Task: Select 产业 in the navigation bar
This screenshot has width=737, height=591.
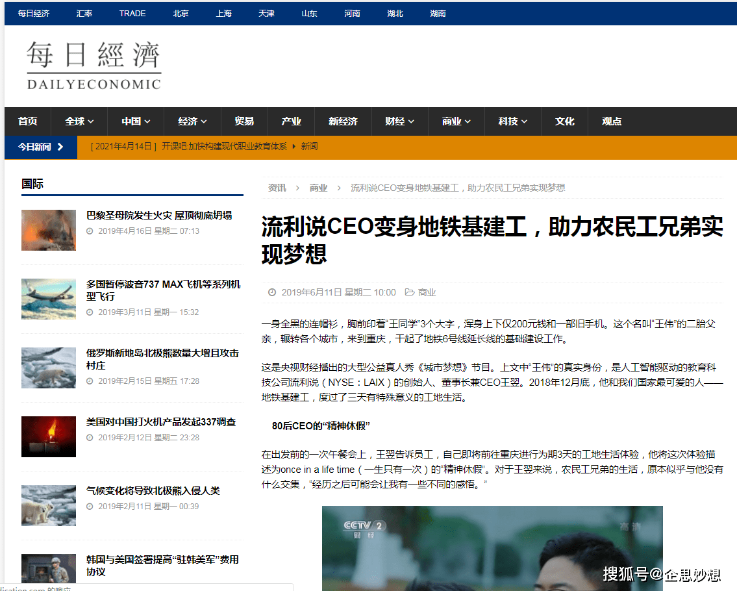Action: coord(291,121)
